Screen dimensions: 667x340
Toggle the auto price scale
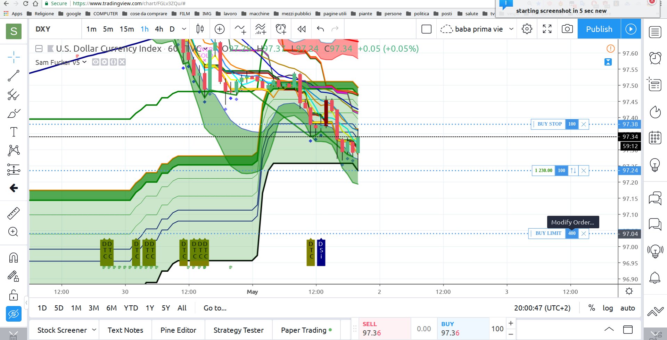tap(627, 308)
